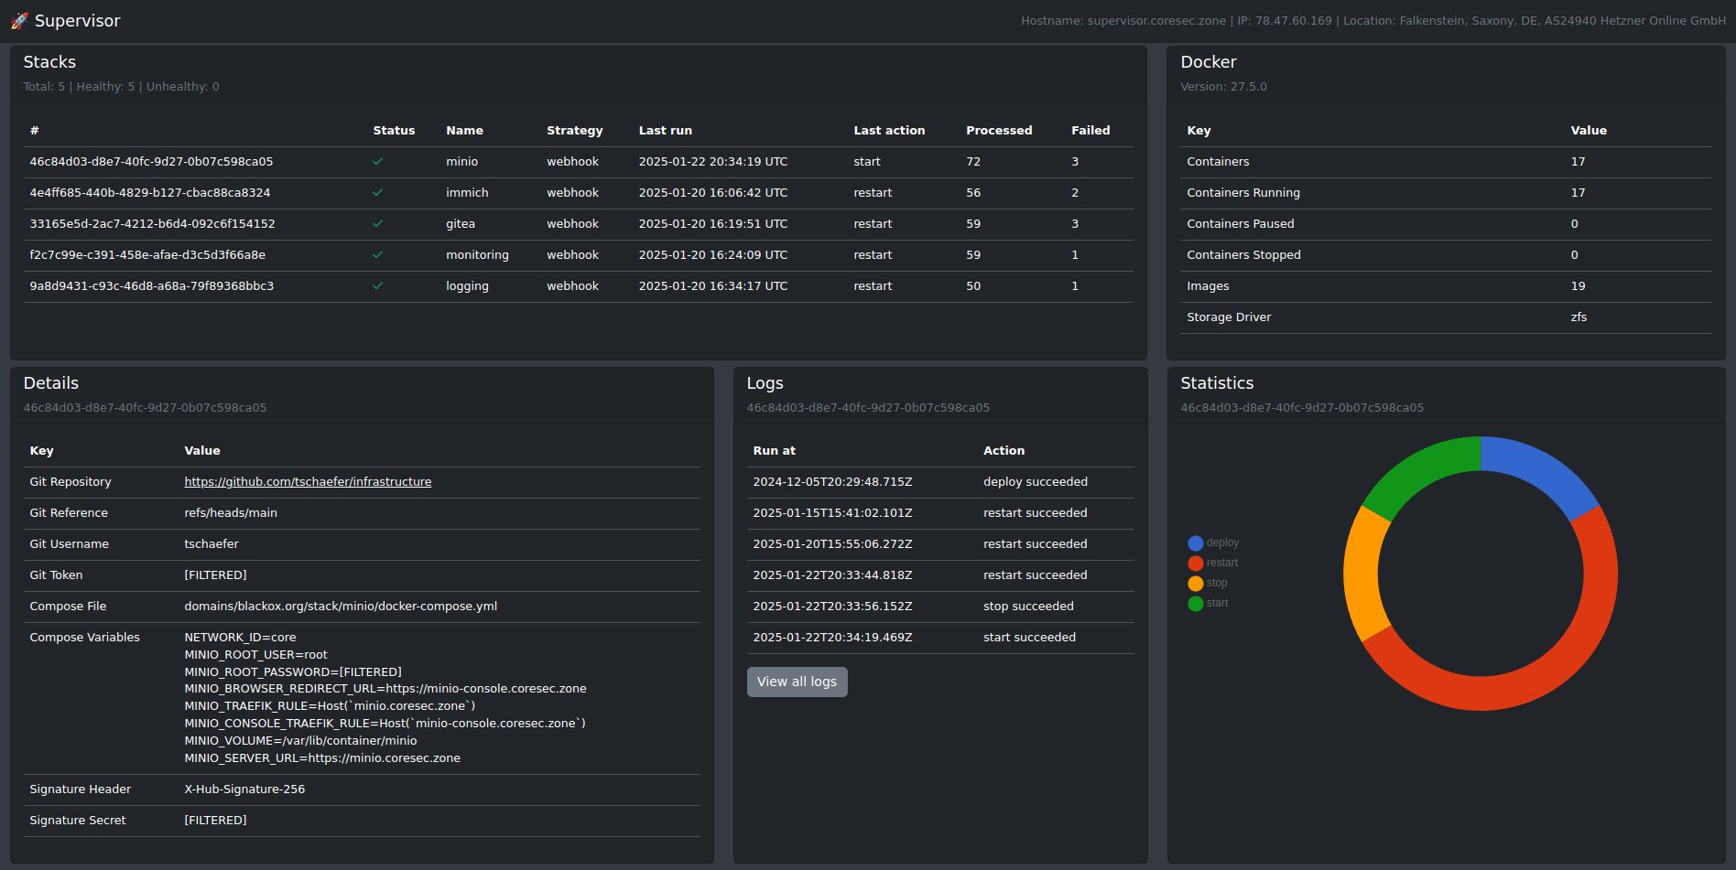Screen dimensions: 1736x870
Task: Click the Stacks totals summary line
Action: tap(121, 87)
